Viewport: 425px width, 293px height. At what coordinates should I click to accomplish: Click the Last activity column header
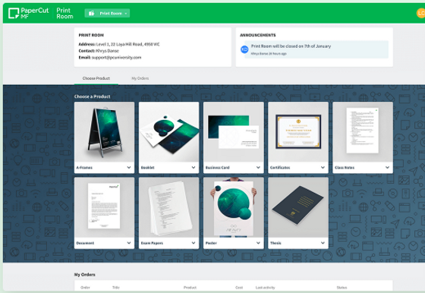click(x=266, y=288)
